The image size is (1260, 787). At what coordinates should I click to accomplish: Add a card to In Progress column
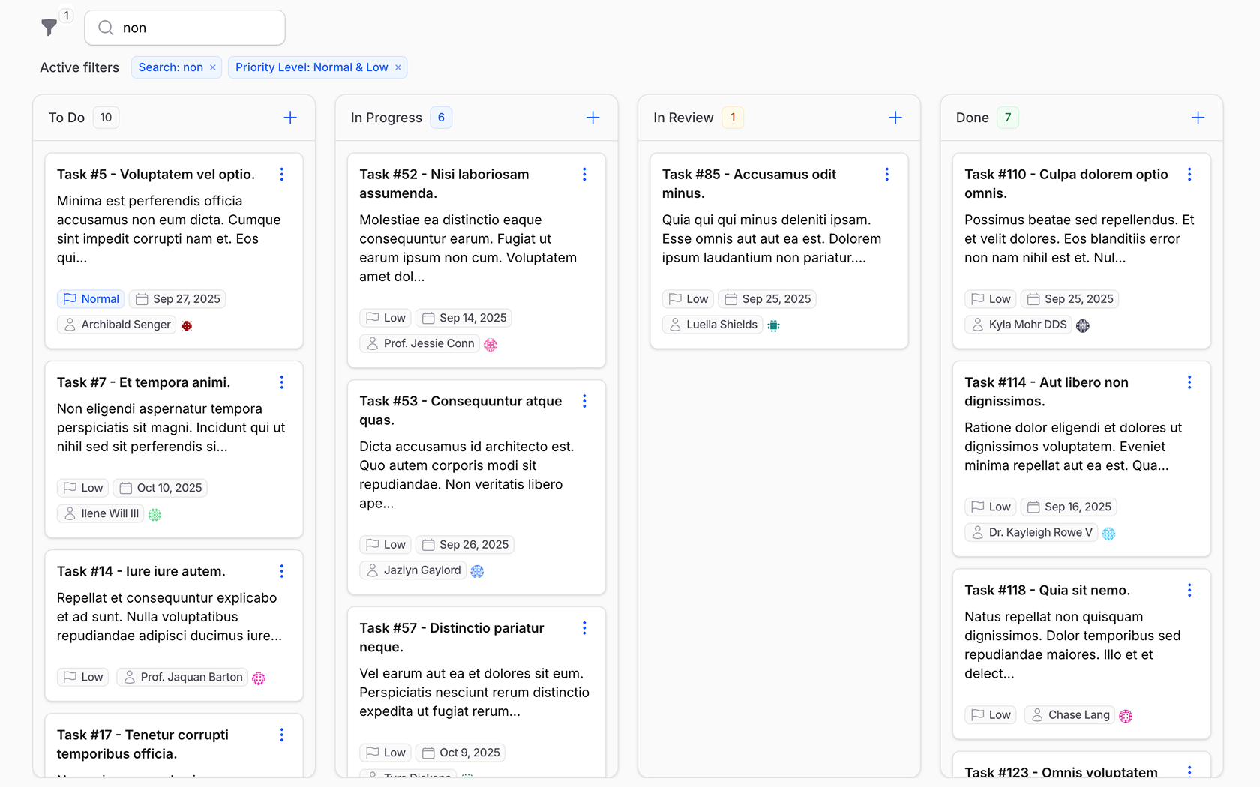[592, 118]
